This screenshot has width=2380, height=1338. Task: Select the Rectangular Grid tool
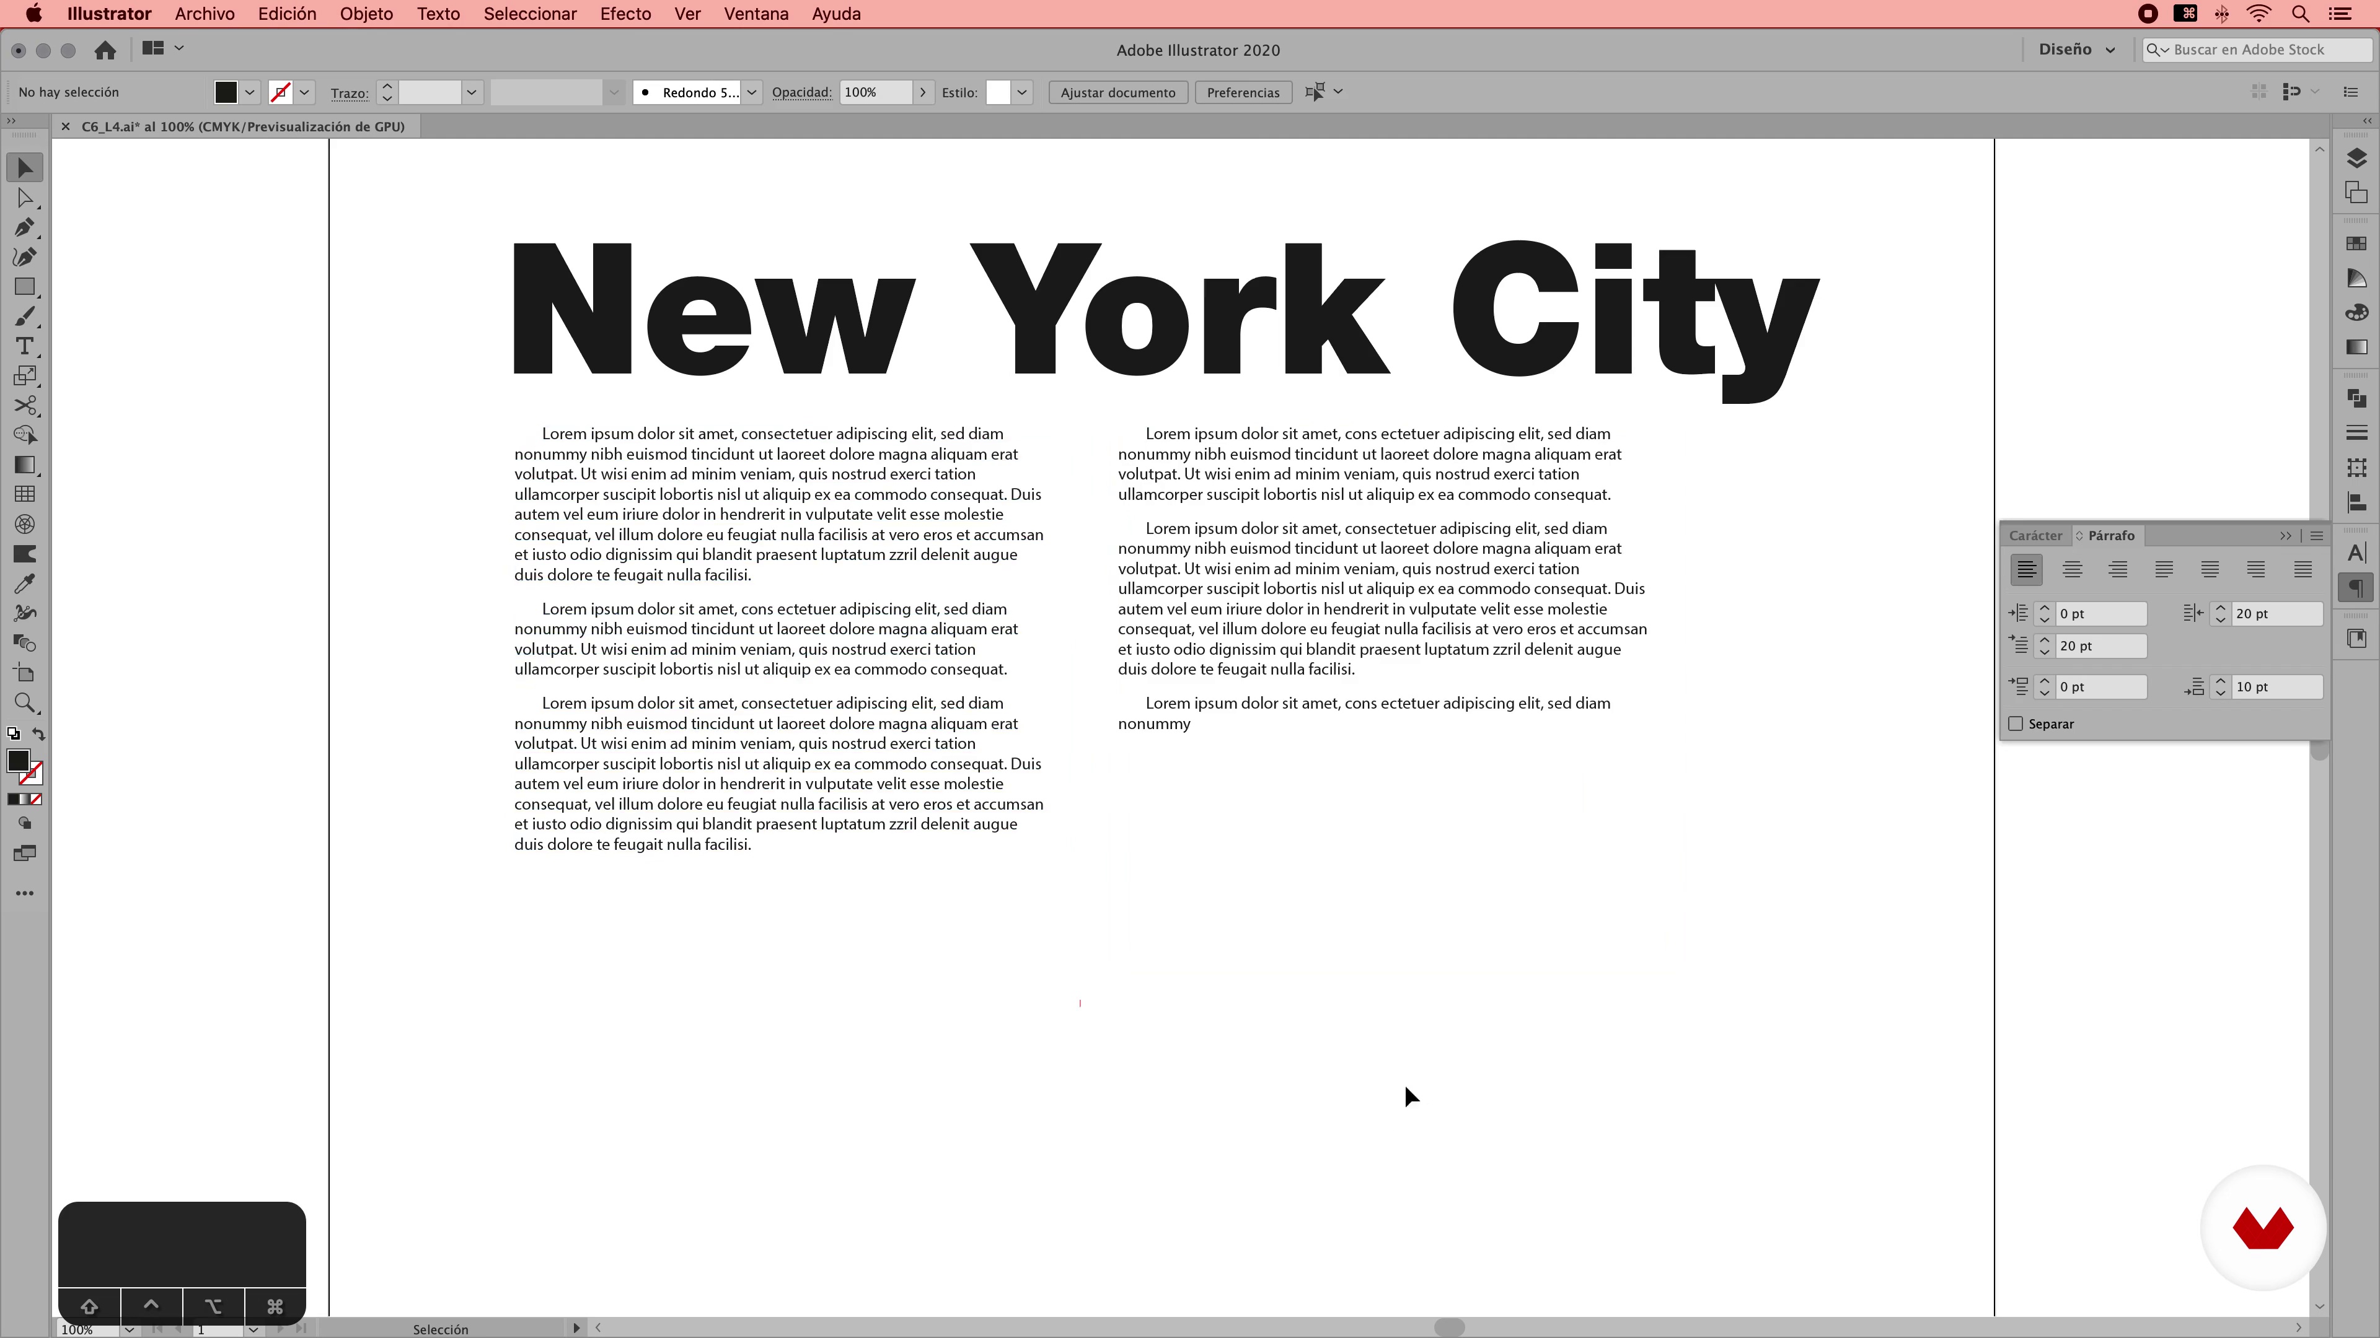[x=25, y=494]
